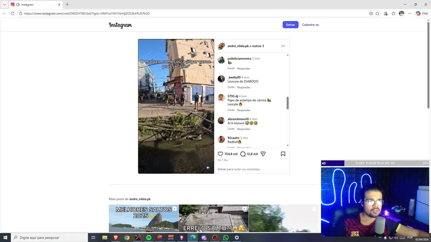The height and width of the screenshot is (242, 431).
Task: Open the 'ERREI O SALTO??' post thumbnail
Action: (214, 218)
